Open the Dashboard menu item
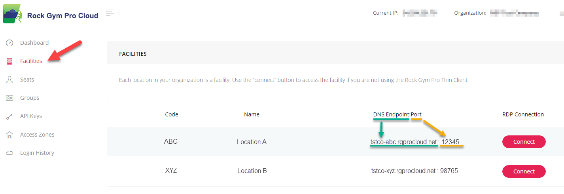Viewport: 564px width, 194px height. point(34,43)
